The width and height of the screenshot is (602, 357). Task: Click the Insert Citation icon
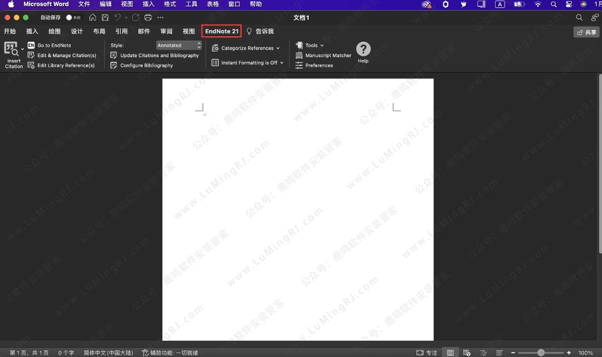tap(11, 49)
